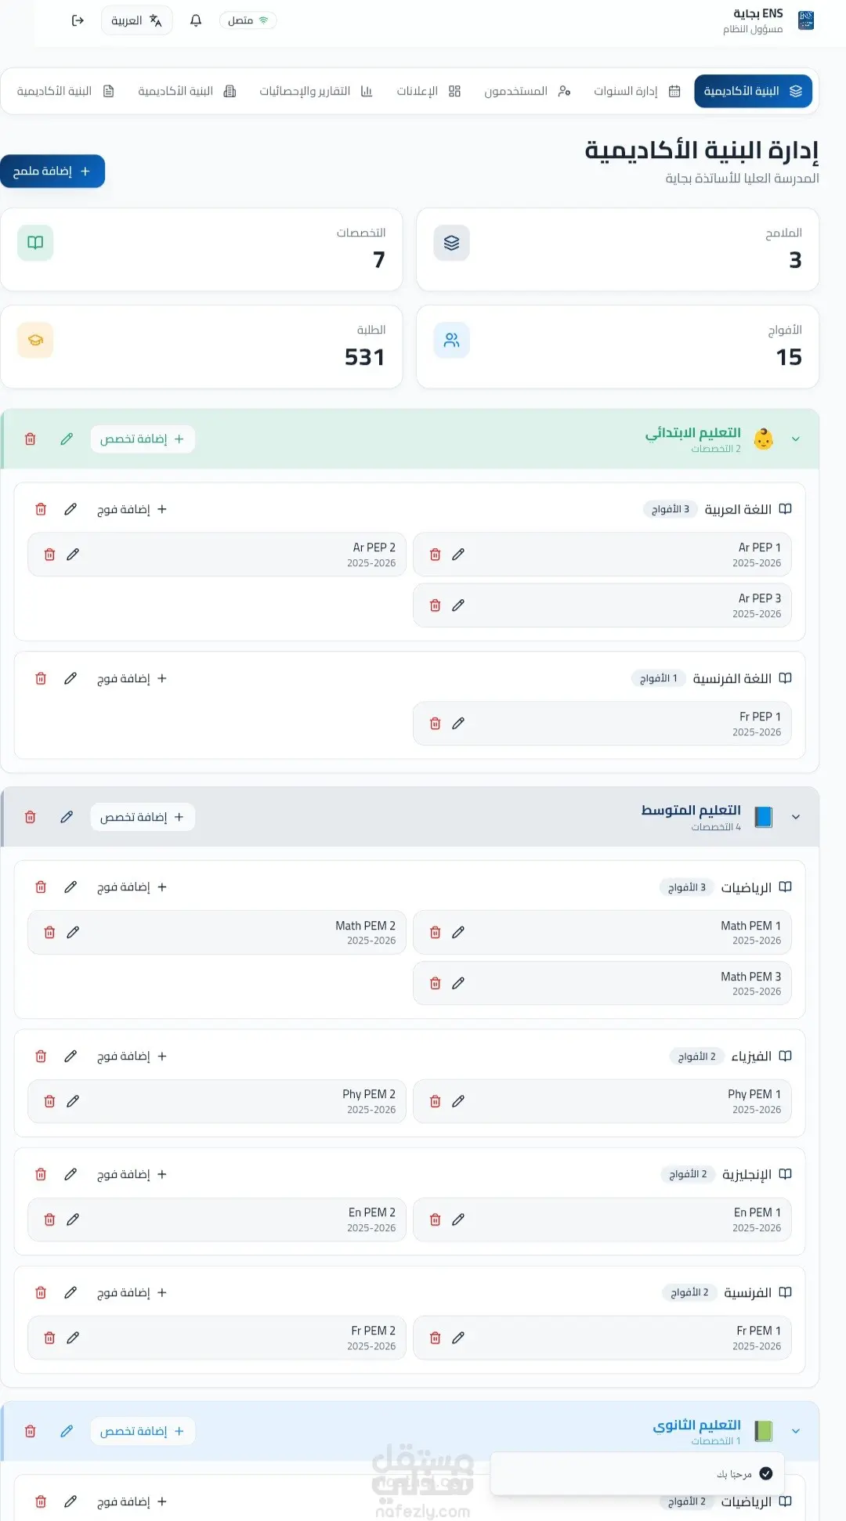Switch to the إدارة السنوات tab
Screen dimensions: 846x1521
point(637,91)
